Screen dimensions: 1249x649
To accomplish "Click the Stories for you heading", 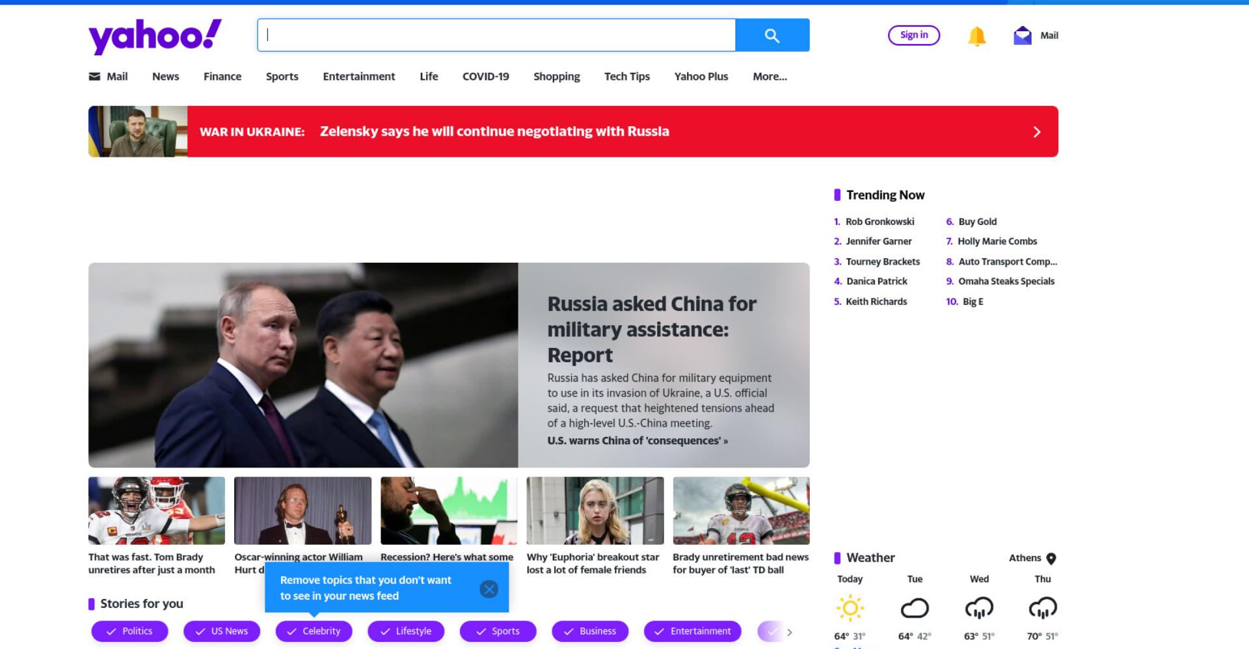I will click(142, 604).
